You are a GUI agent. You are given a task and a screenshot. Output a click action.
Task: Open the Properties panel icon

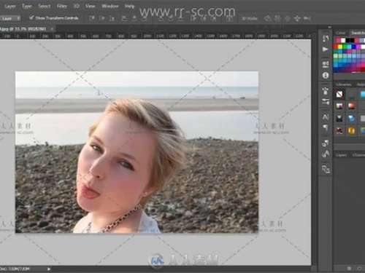[326, 64]
